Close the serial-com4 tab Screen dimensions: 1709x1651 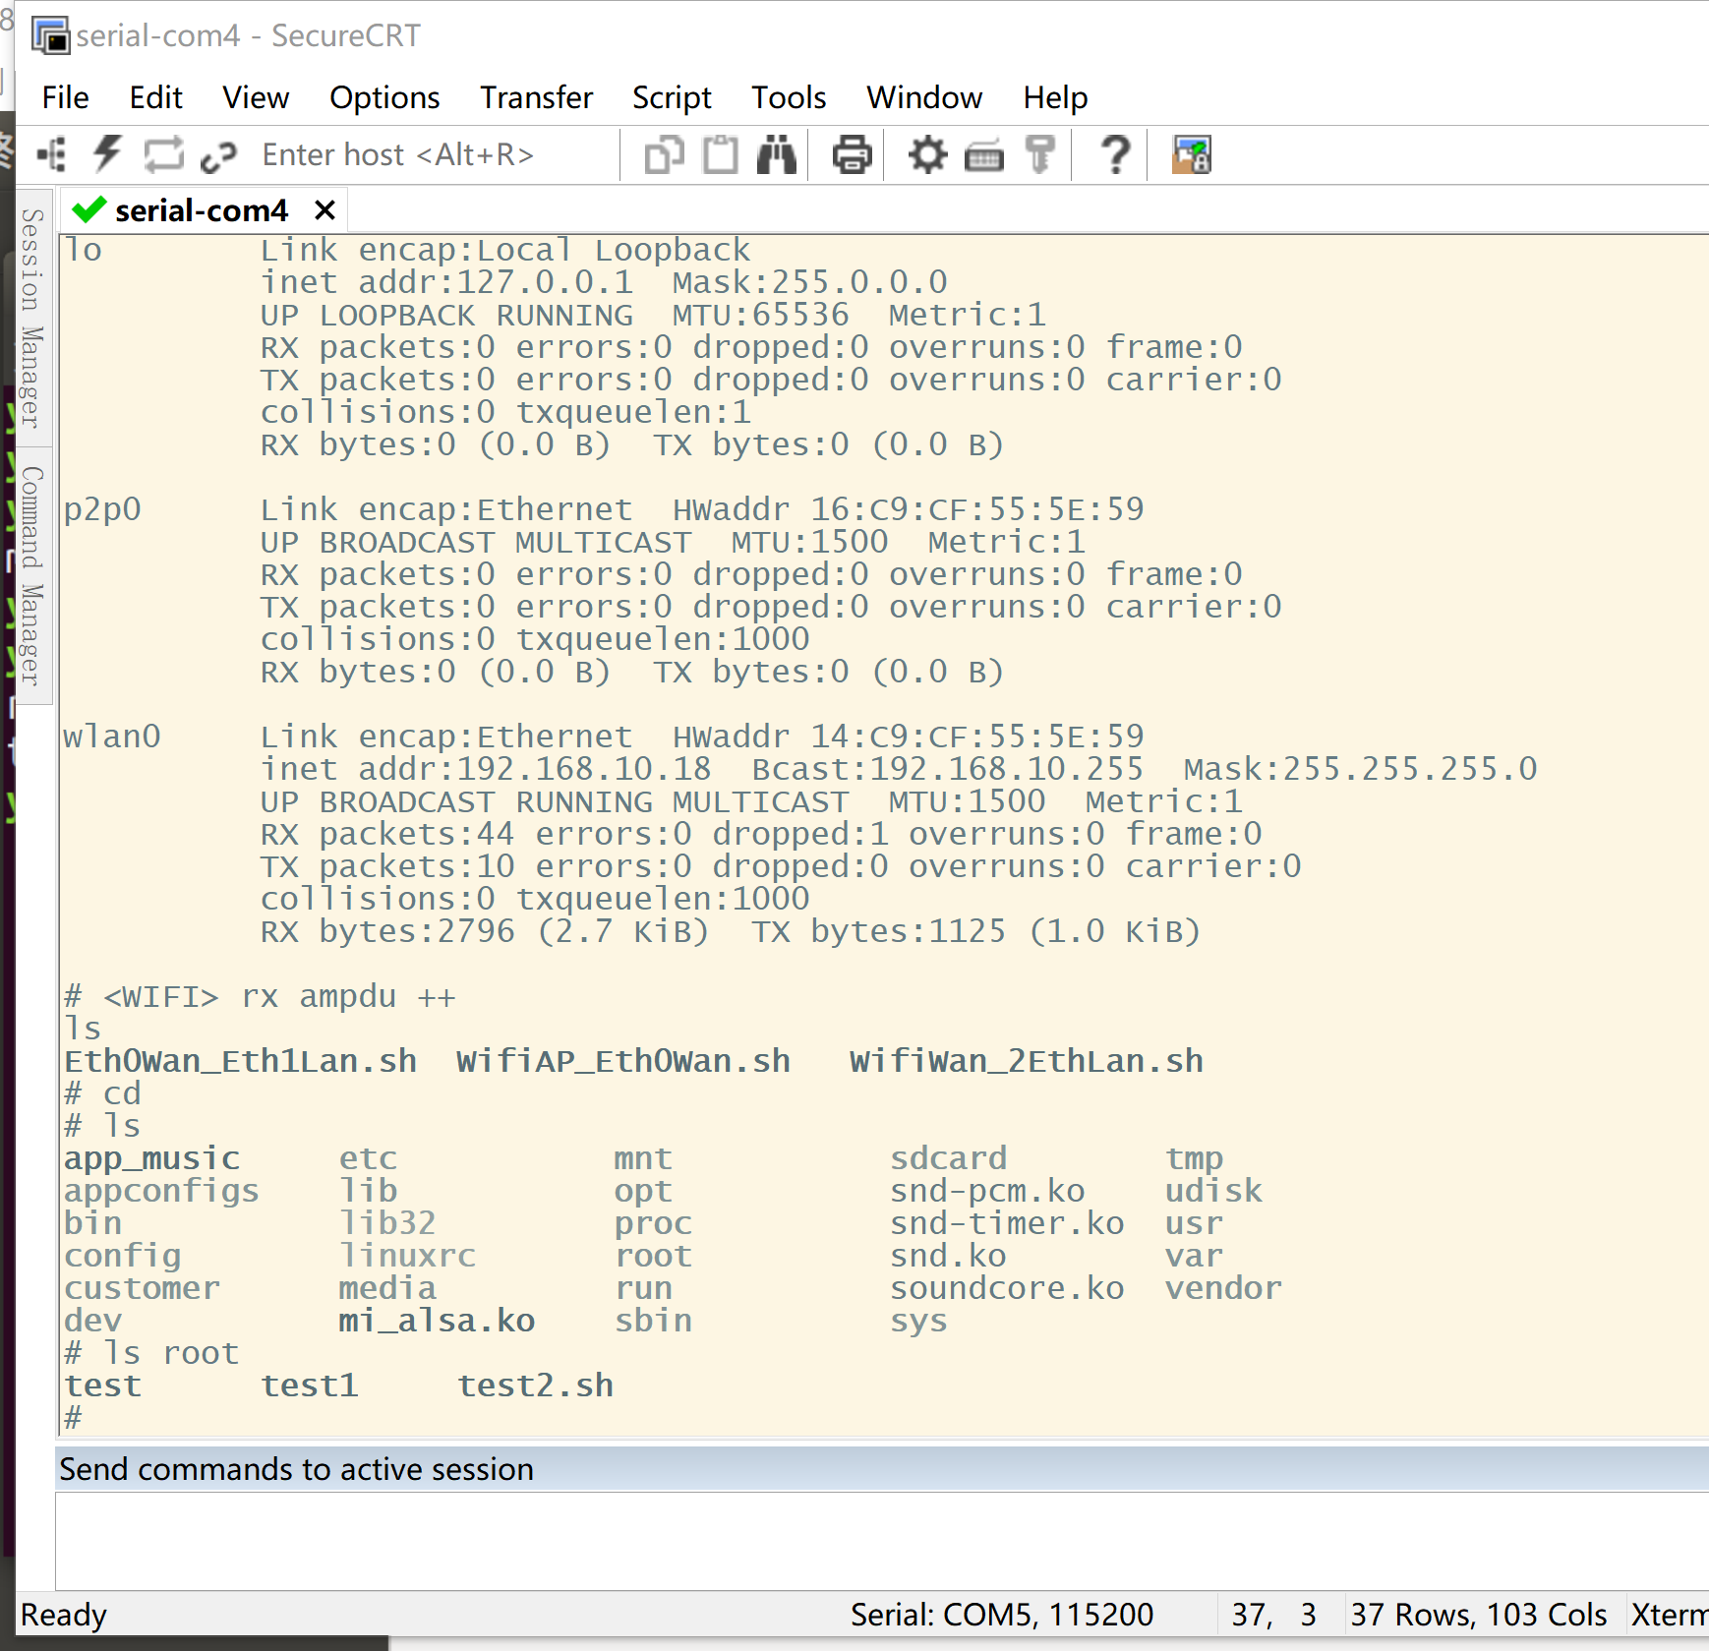(x=324, y=209)
